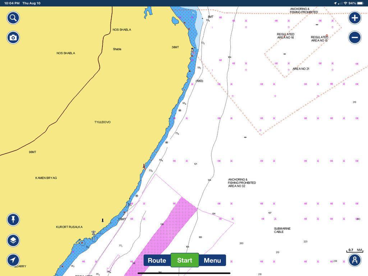Select the Regulated Area No 16 label

(285, 36)
